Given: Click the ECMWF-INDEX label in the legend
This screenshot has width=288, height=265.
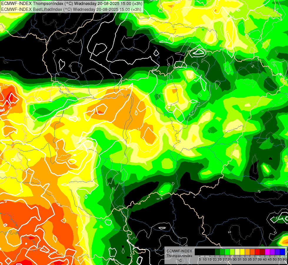Looking at the screenshot, I should tap(179, 251).
